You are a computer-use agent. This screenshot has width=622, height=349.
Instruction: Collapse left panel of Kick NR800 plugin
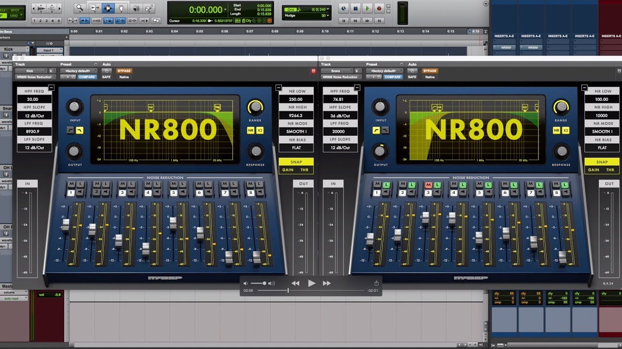click(51, 88)
